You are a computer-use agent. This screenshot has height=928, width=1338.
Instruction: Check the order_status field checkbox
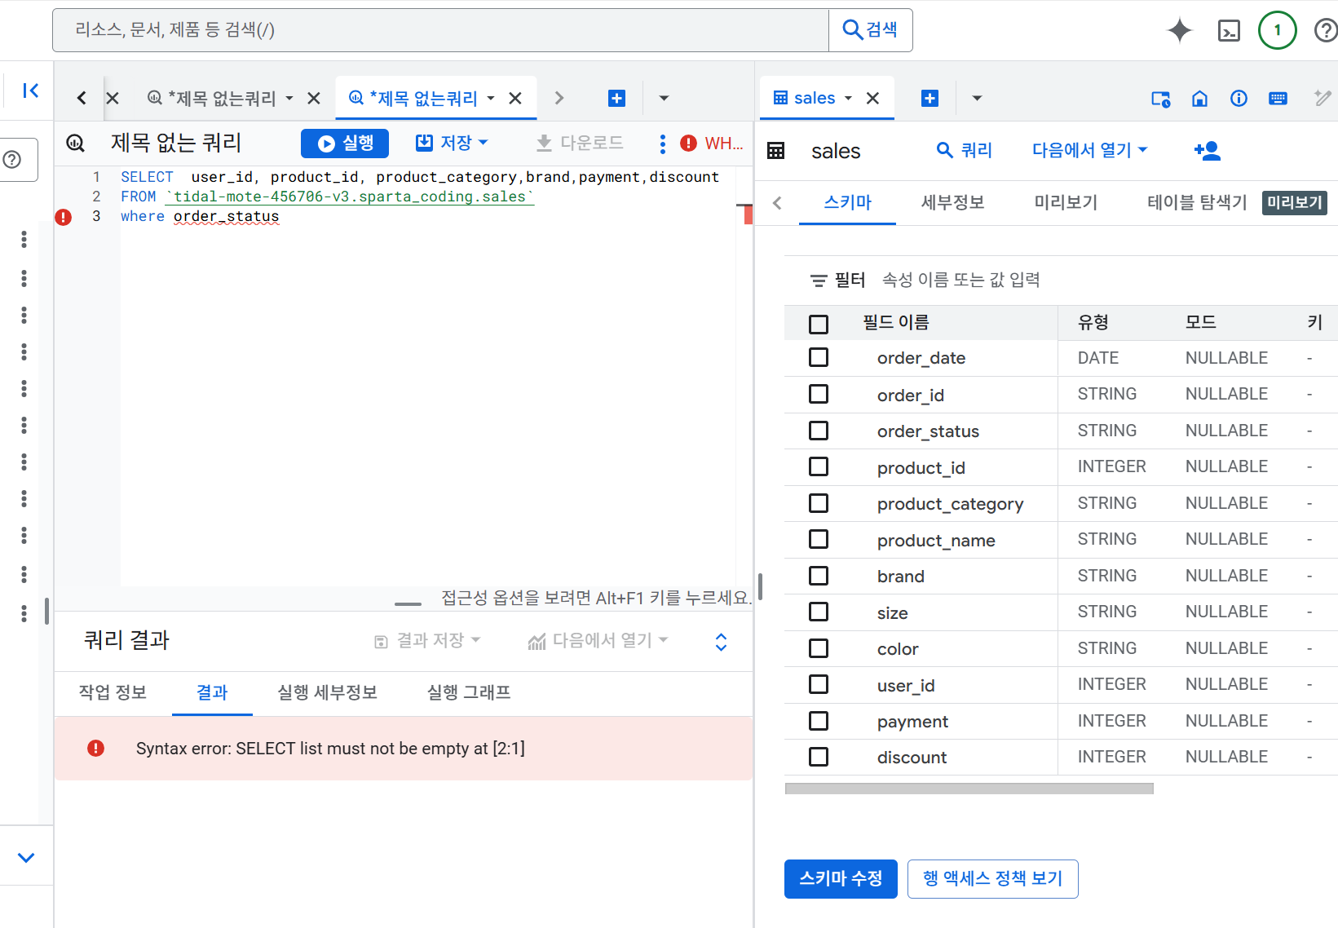pos(819,431)
